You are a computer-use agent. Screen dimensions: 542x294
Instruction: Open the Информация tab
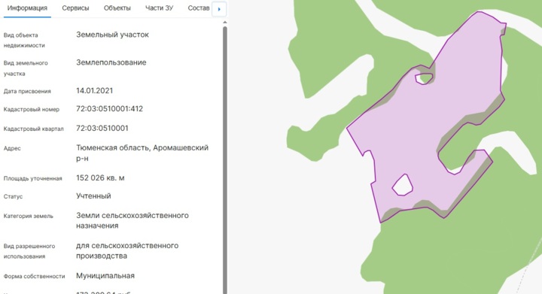pyautogui.click(x=27, y=8)
